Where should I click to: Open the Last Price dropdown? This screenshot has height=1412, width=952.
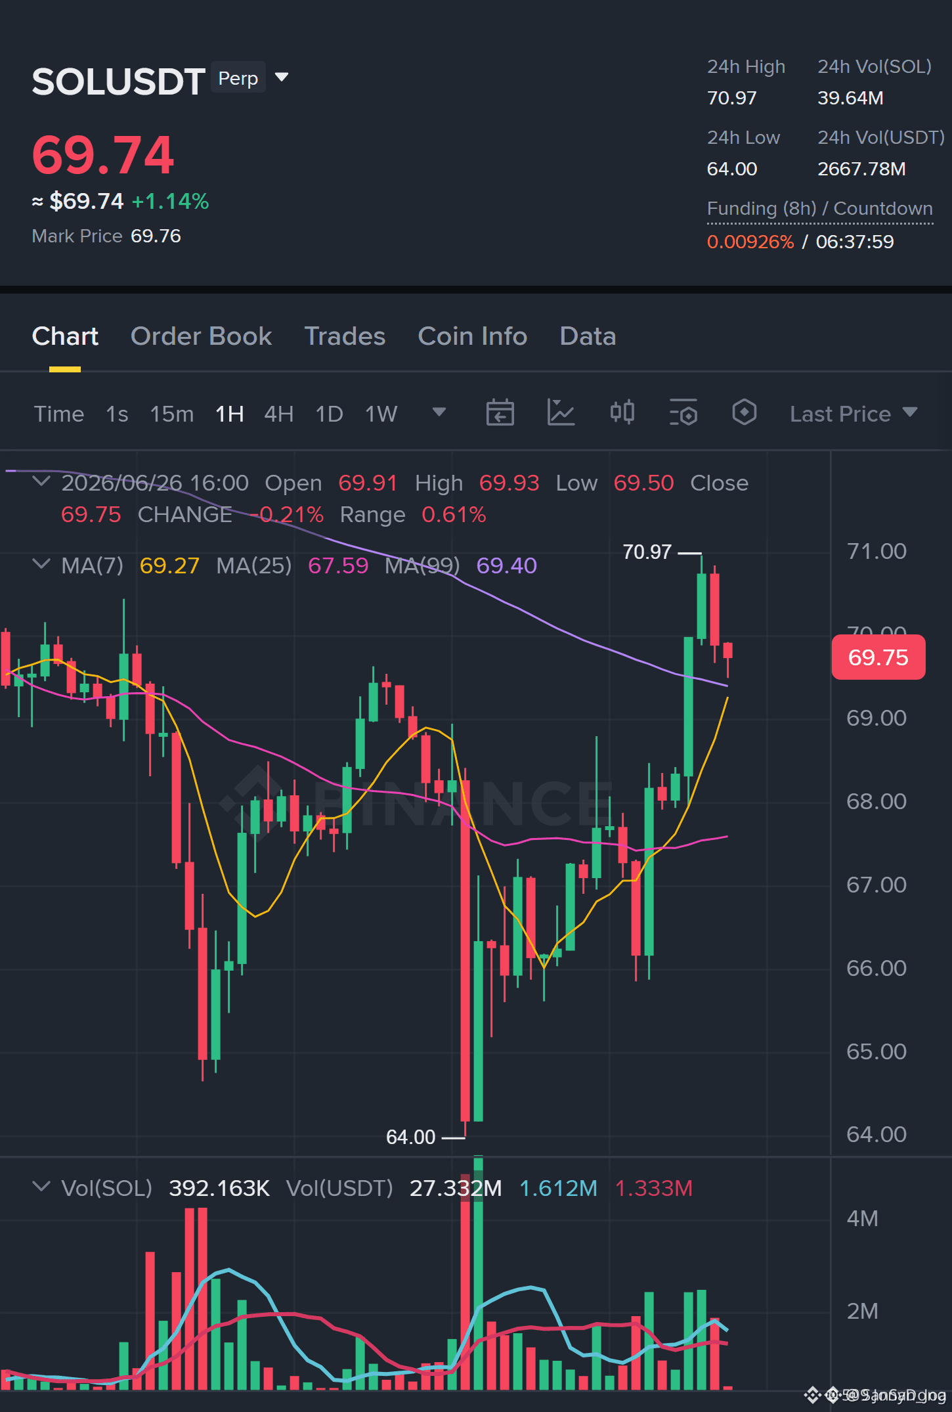854,414
